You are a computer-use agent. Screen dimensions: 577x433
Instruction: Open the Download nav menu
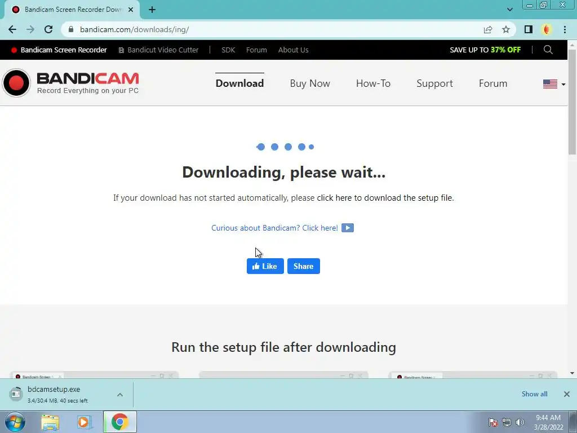coord(239,83)
